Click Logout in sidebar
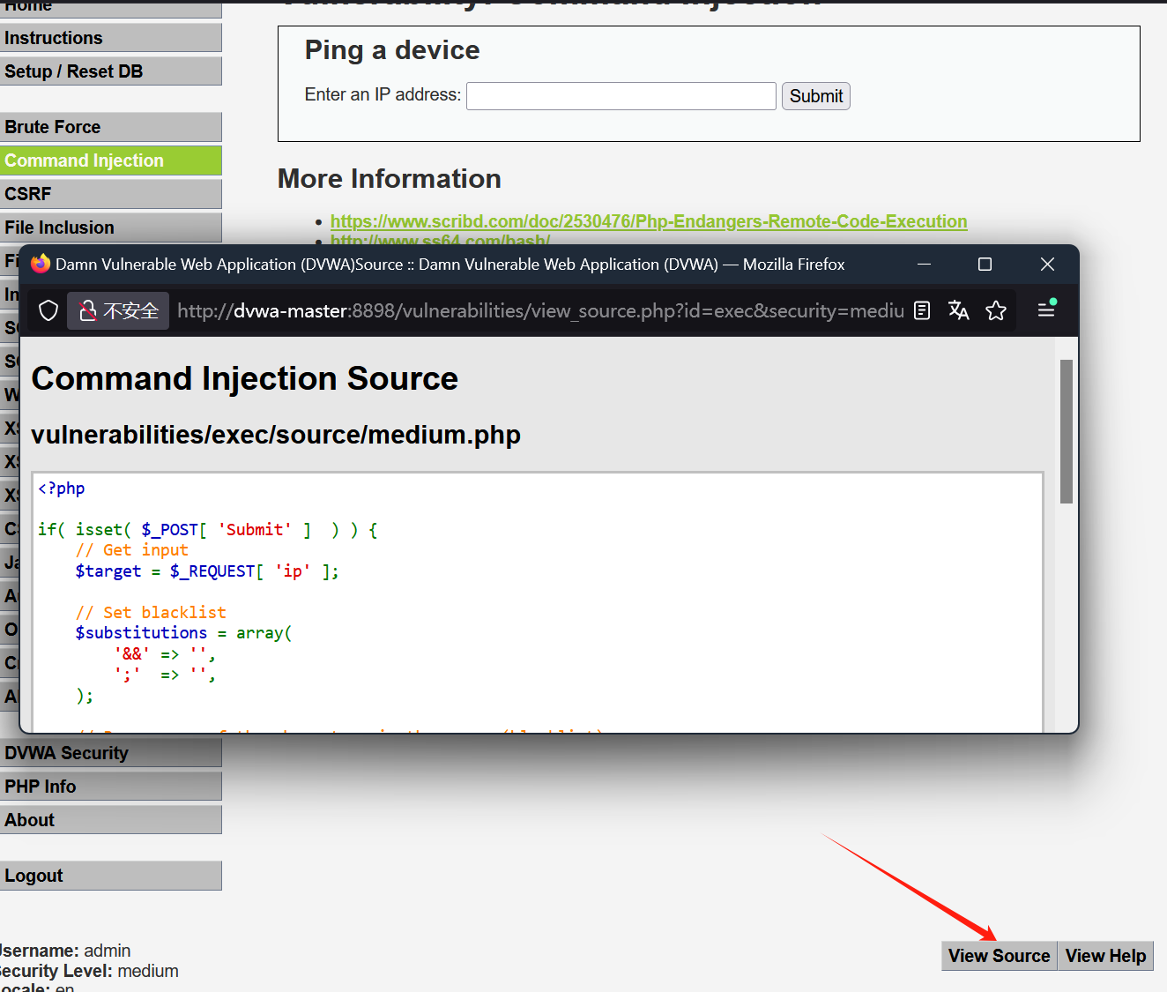Viewport: 1167px width, 992px height. [x=110, y=876]
